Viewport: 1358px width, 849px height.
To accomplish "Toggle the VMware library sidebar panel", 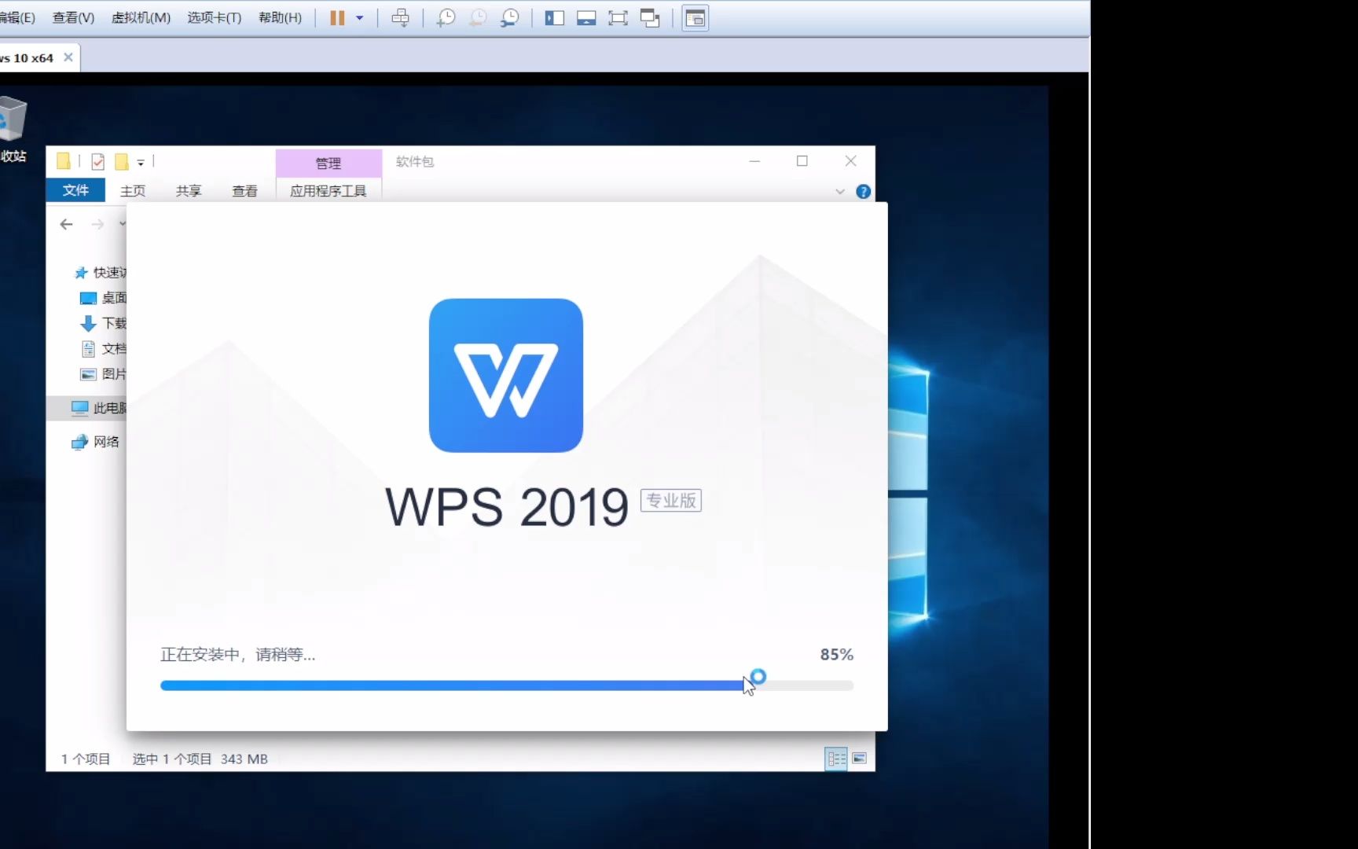I will pyautogui.click(x=554, y=17).
